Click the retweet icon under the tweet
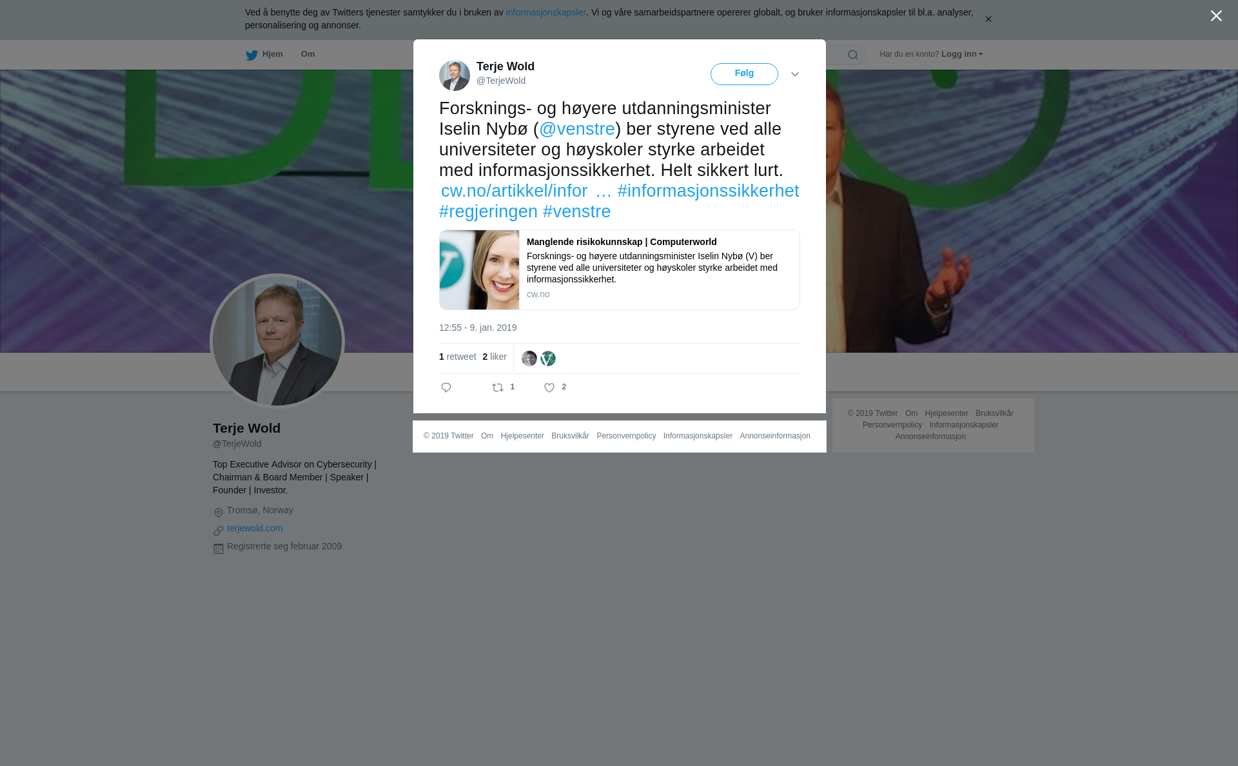This screenshot has height=766, width=1238. tap(498, 388)
